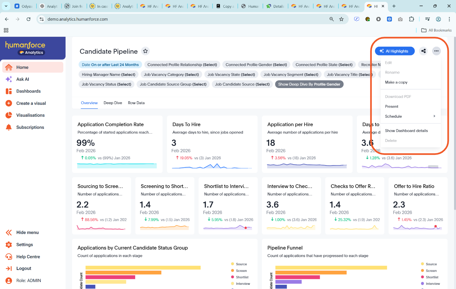The height and width of the screenshot is (289, 456).
Task: Expand the Schedule submenu arrow
Action: click(434, 116)
